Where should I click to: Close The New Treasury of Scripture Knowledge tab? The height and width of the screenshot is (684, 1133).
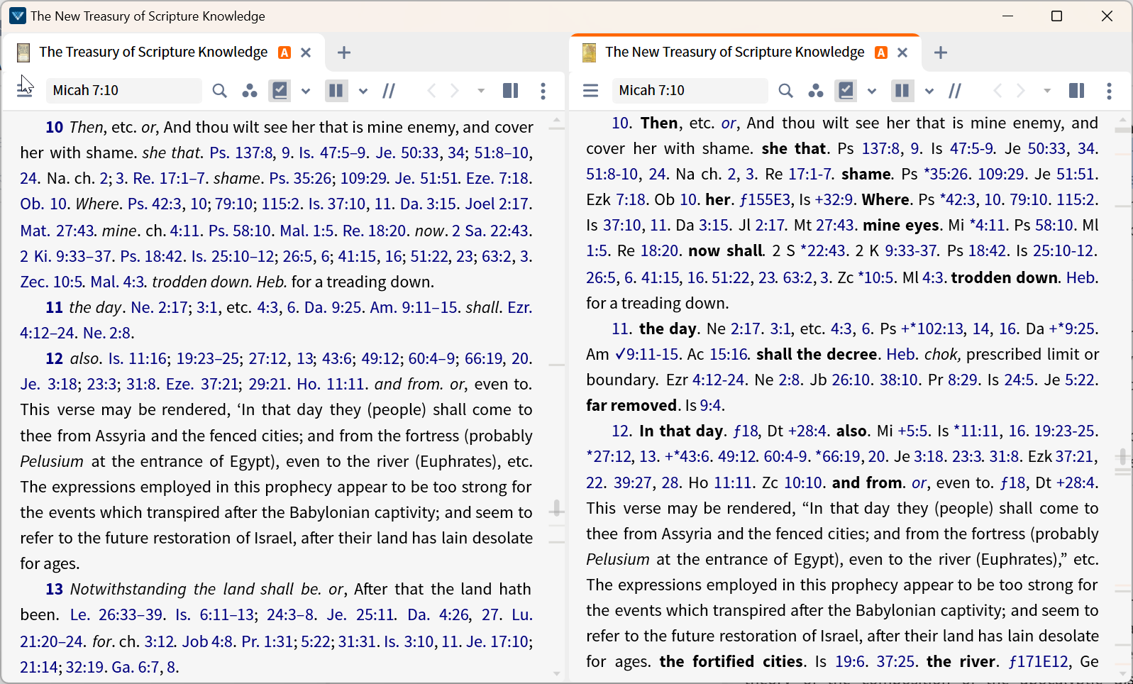pos(902,53)
